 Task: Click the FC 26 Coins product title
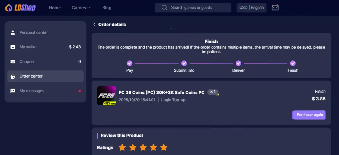click(x=161, y=92)
